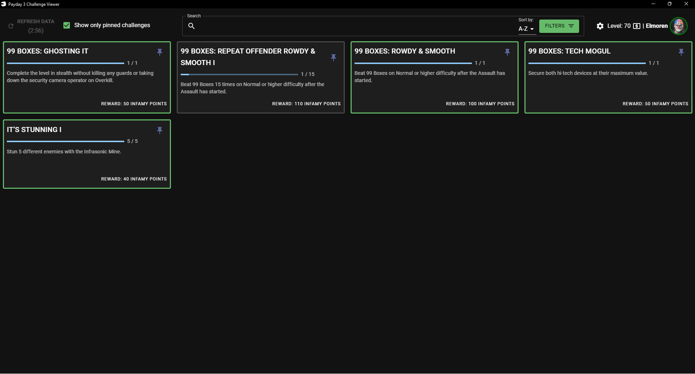The height and width of the screenshot is (374, 695).
Task: Click the Level: 70 label
Action: point(619,26)
